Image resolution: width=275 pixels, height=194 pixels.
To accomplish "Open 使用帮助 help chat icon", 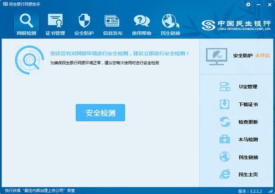I will [x=141, y=24].
